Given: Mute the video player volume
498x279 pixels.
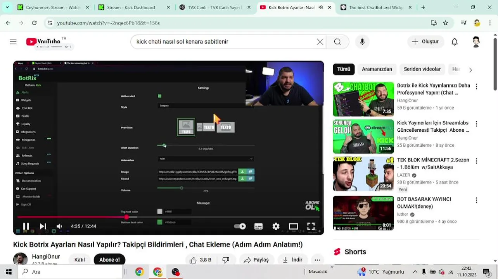Looking at the screenshot, I should (59, 226).
